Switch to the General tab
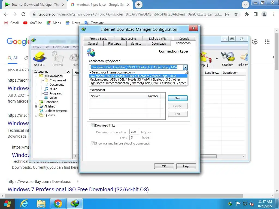This screenshot has width=279, height=209. [93, 44]
